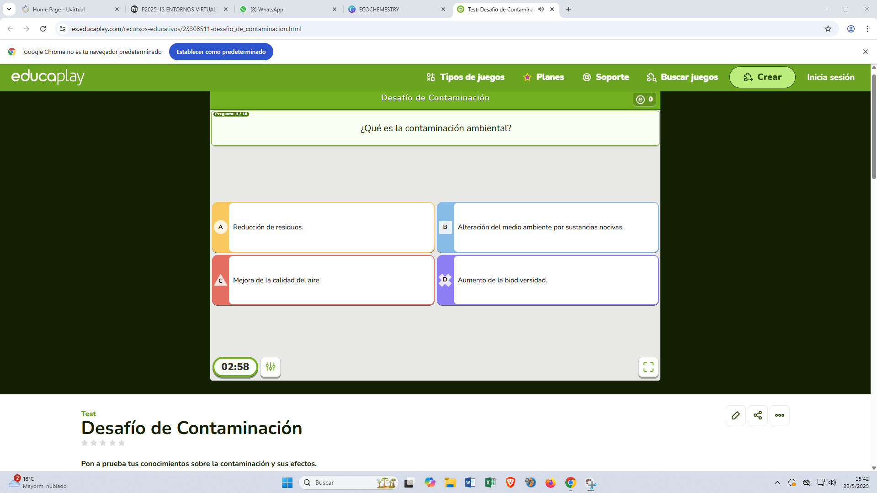This screenshot has height=493, width=877.
Task: Select answer D Aumento de la biodiversidad
Action: (547, 280)
